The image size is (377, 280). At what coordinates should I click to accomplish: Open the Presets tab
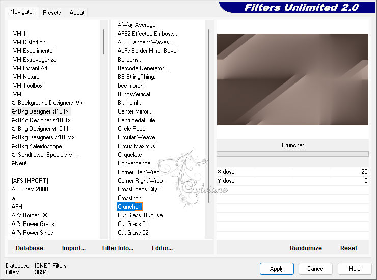51,13
